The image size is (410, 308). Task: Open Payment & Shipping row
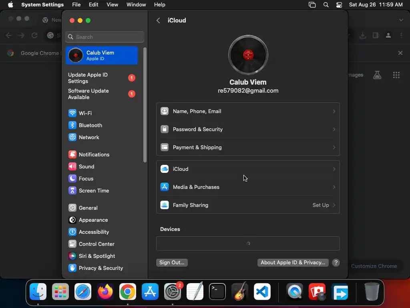coord(248,148)
